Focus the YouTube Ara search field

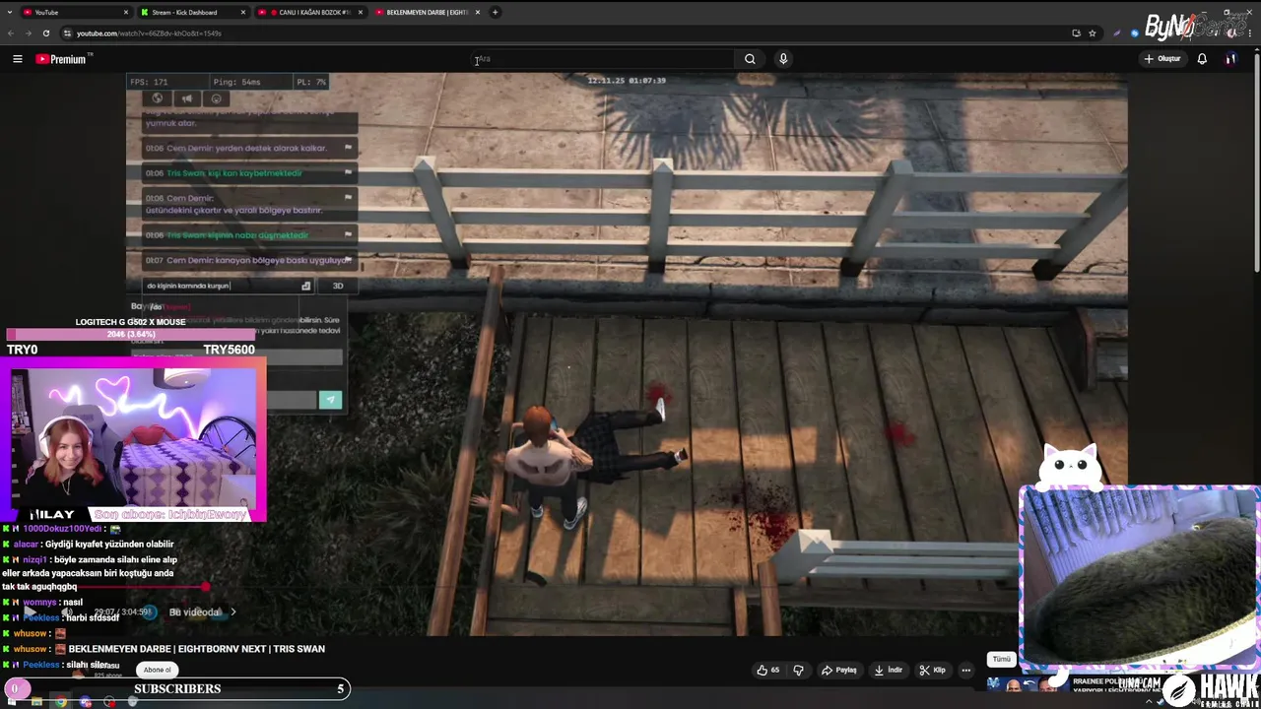[603, 59]
